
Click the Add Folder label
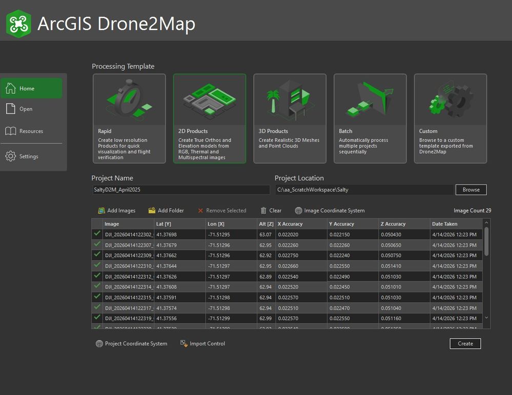tap(171, 211)
